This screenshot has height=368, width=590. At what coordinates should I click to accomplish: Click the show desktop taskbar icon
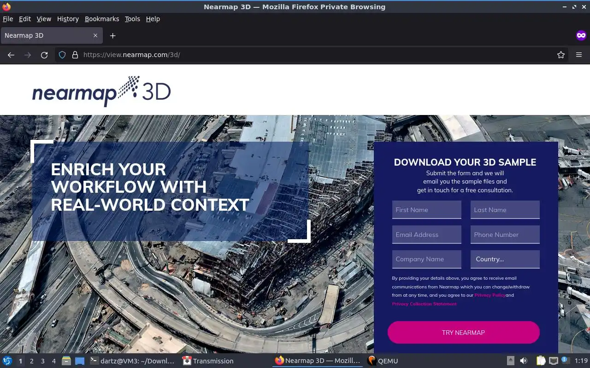[x=79, y=361]
